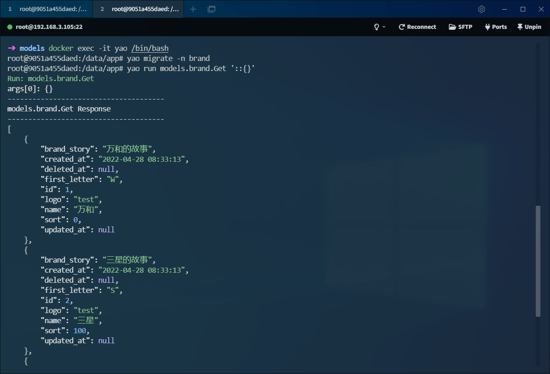This screenshot has width=550, height=374.
Task: Maximize the terminal window
Action: pyautogui.click(x=523, y=9)
